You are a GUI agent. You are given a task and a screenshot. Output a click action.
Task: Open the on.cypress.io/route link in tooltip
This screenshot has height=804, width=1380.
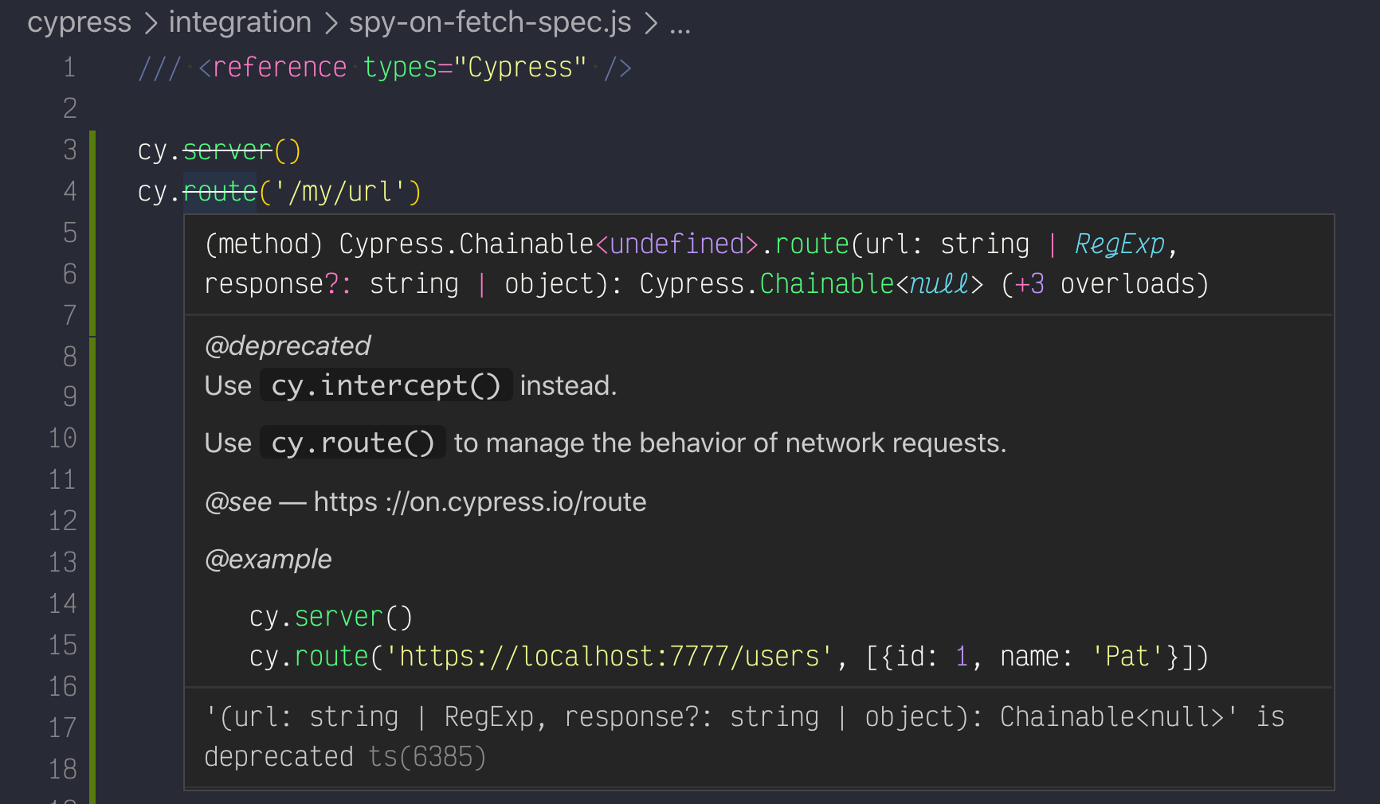[x=480, y=502]
